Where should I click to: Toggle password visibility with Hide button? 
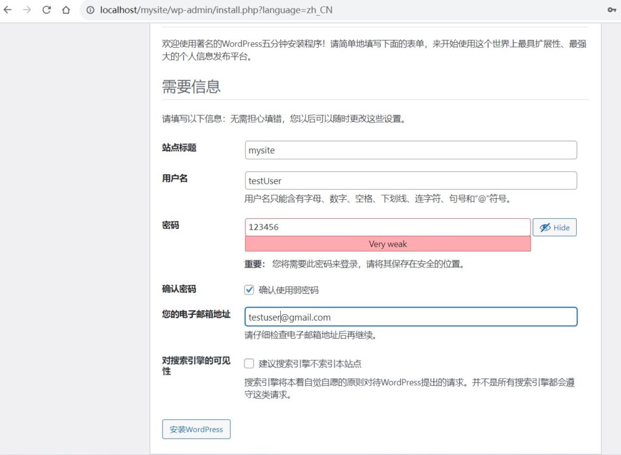554,228
